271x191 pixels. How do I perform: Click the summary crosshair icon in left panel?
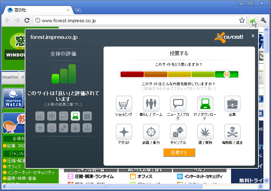52,128
